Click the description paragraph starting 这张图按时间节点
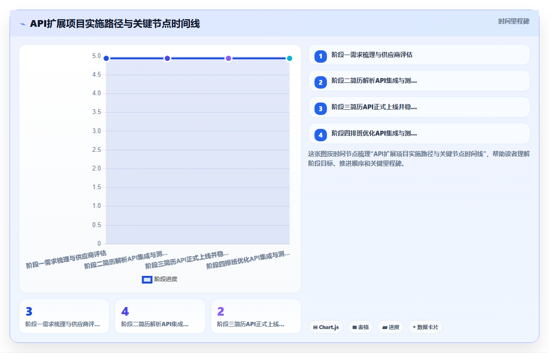 (419, 159)
